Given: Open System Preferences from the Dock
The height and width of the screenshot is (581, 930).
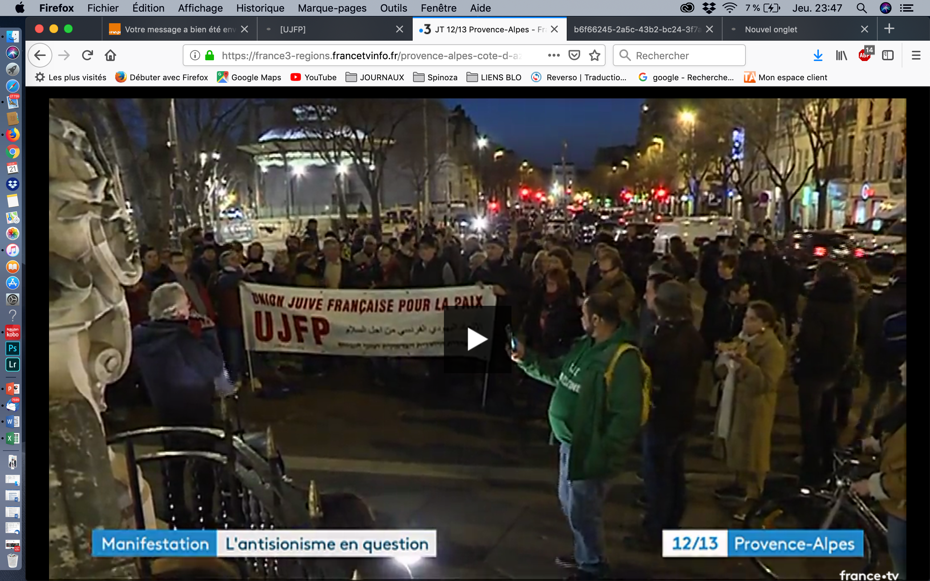Looking at the screenshot, I should coord(13,299).
